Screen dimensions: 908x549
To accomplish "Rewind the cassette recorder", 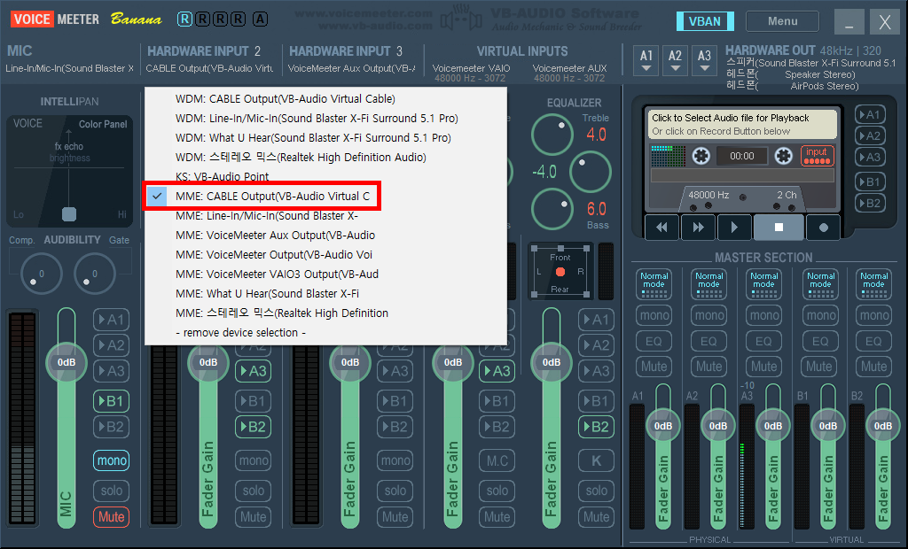I will [x=661, y=228].
